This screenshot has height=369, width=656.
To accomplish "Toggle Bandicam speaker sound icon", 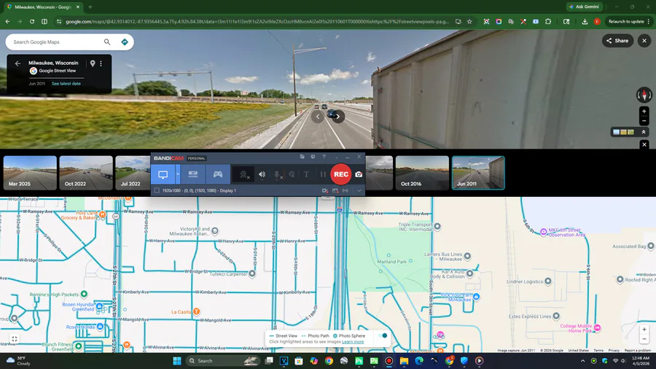I will [x=262, y=174].
